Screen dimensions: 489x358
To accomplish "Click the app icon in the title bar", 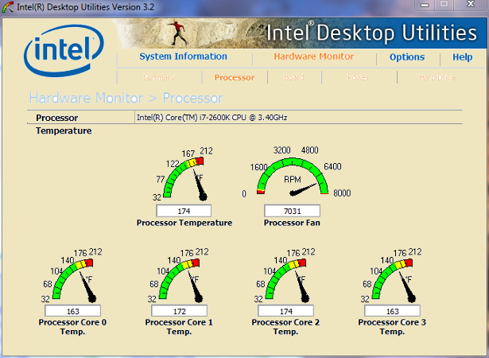I will tap(8, 7).
